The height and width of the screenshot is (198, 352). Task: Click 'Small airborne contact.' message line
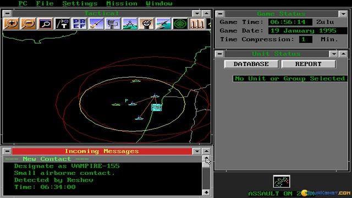tap(64, 173)
